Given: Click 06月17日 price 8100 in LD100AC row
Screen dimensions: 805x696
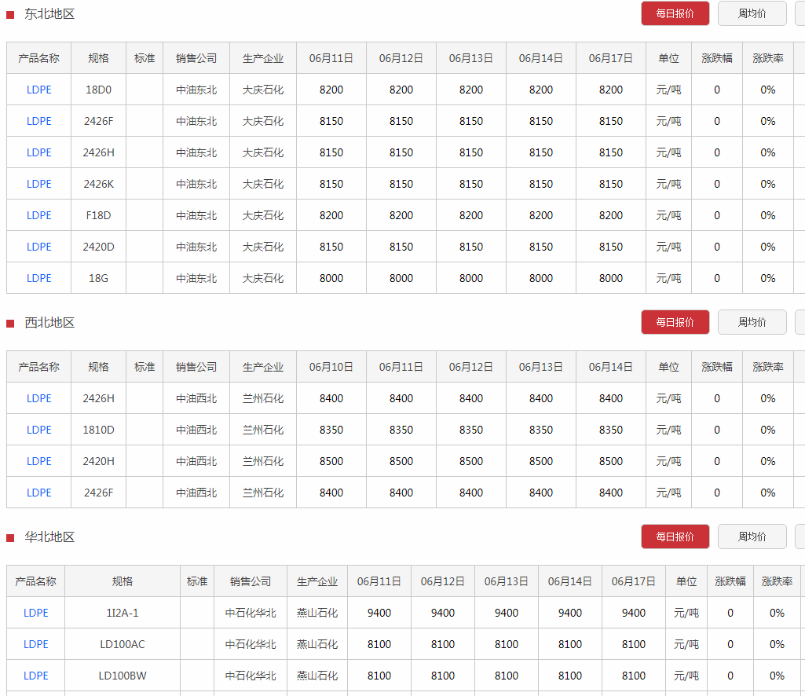Looking at the screenshot, I should pos(634,644).
